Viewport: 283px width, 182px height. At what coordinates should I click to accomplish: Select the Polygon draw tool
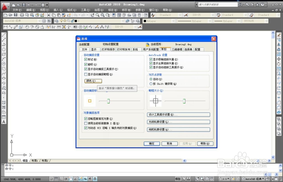(4, 49)
